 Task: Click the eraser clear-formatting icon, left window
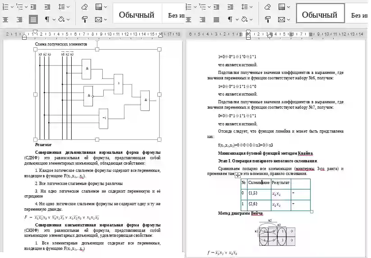coord(84,7)
